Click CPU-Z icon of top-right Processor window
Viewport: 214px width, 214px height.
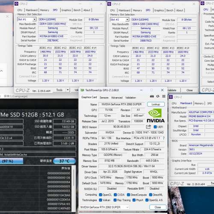(x=202, y=3)
